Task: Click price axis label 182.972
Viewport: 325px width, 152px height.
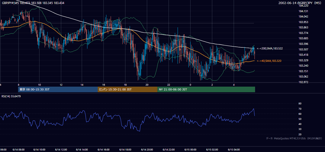Action: [303, 82]
